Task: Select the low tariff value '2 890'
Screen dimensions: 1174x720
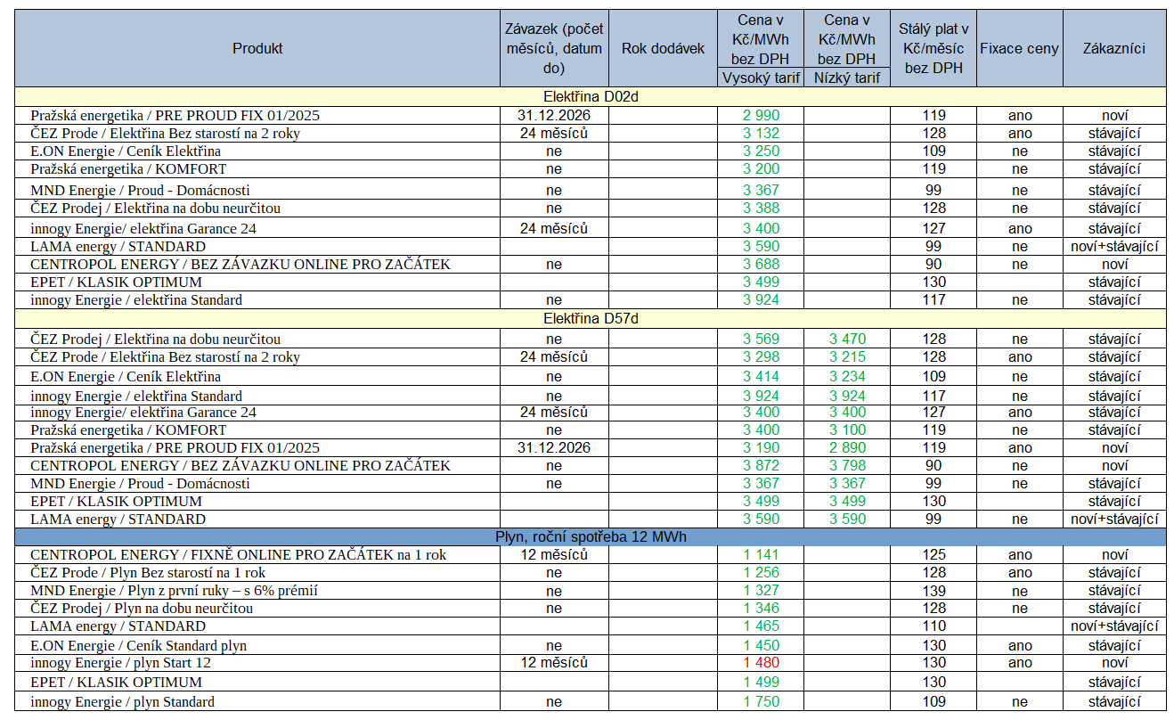Action: point(847,447)
